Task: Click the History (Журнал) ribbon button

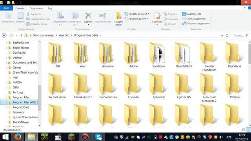Action: point(170,24)
